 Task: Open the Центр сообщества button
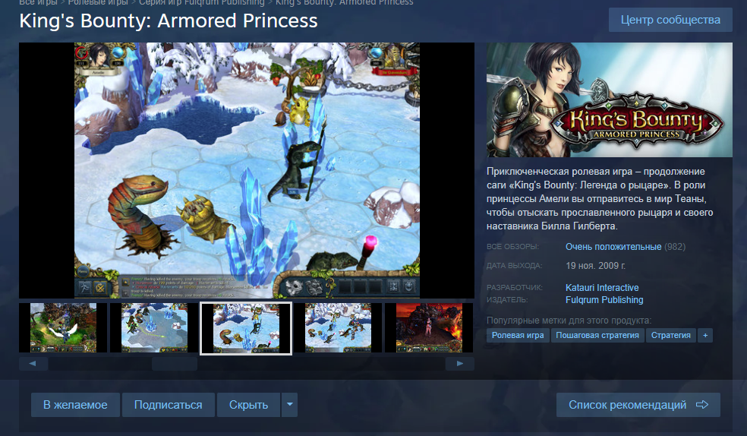tap(670, 20)
